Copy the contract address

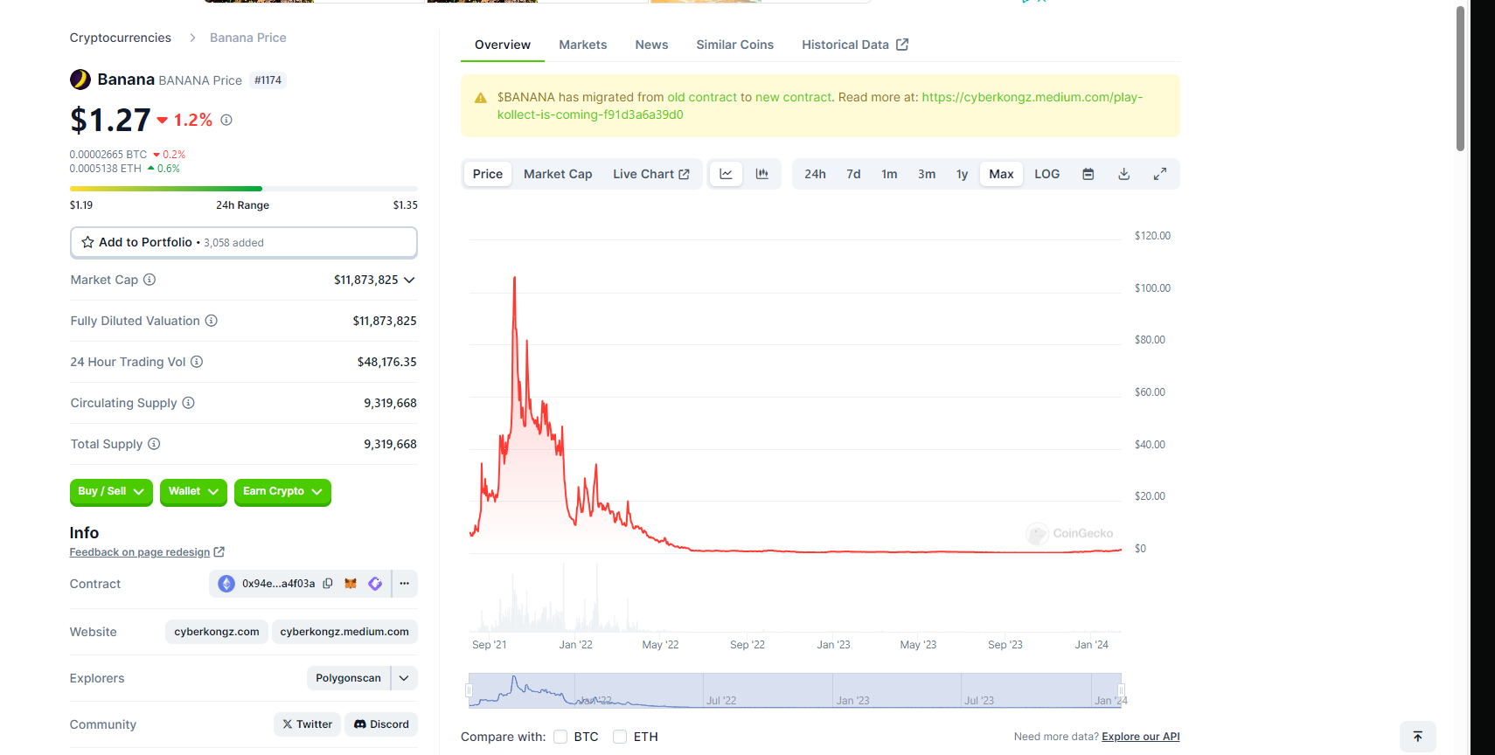328,584
